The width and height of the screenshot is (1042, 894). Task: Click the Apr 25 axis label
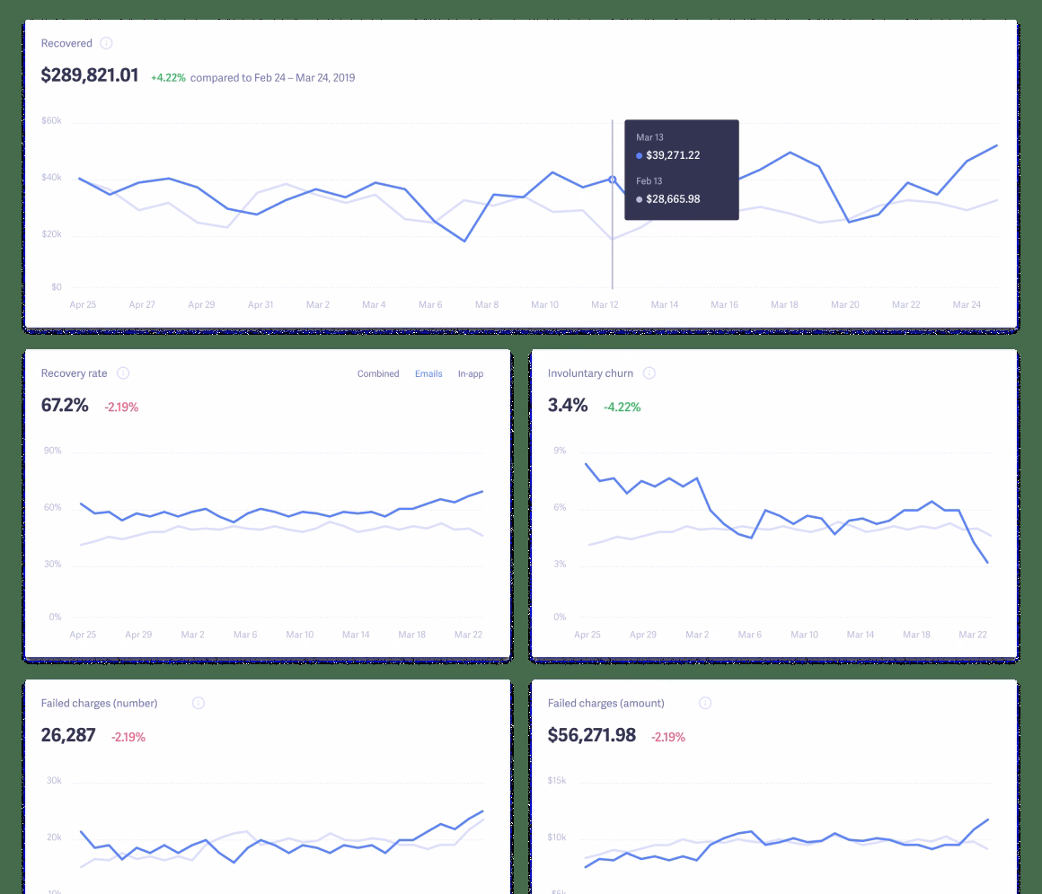click(x=83, y=304)
